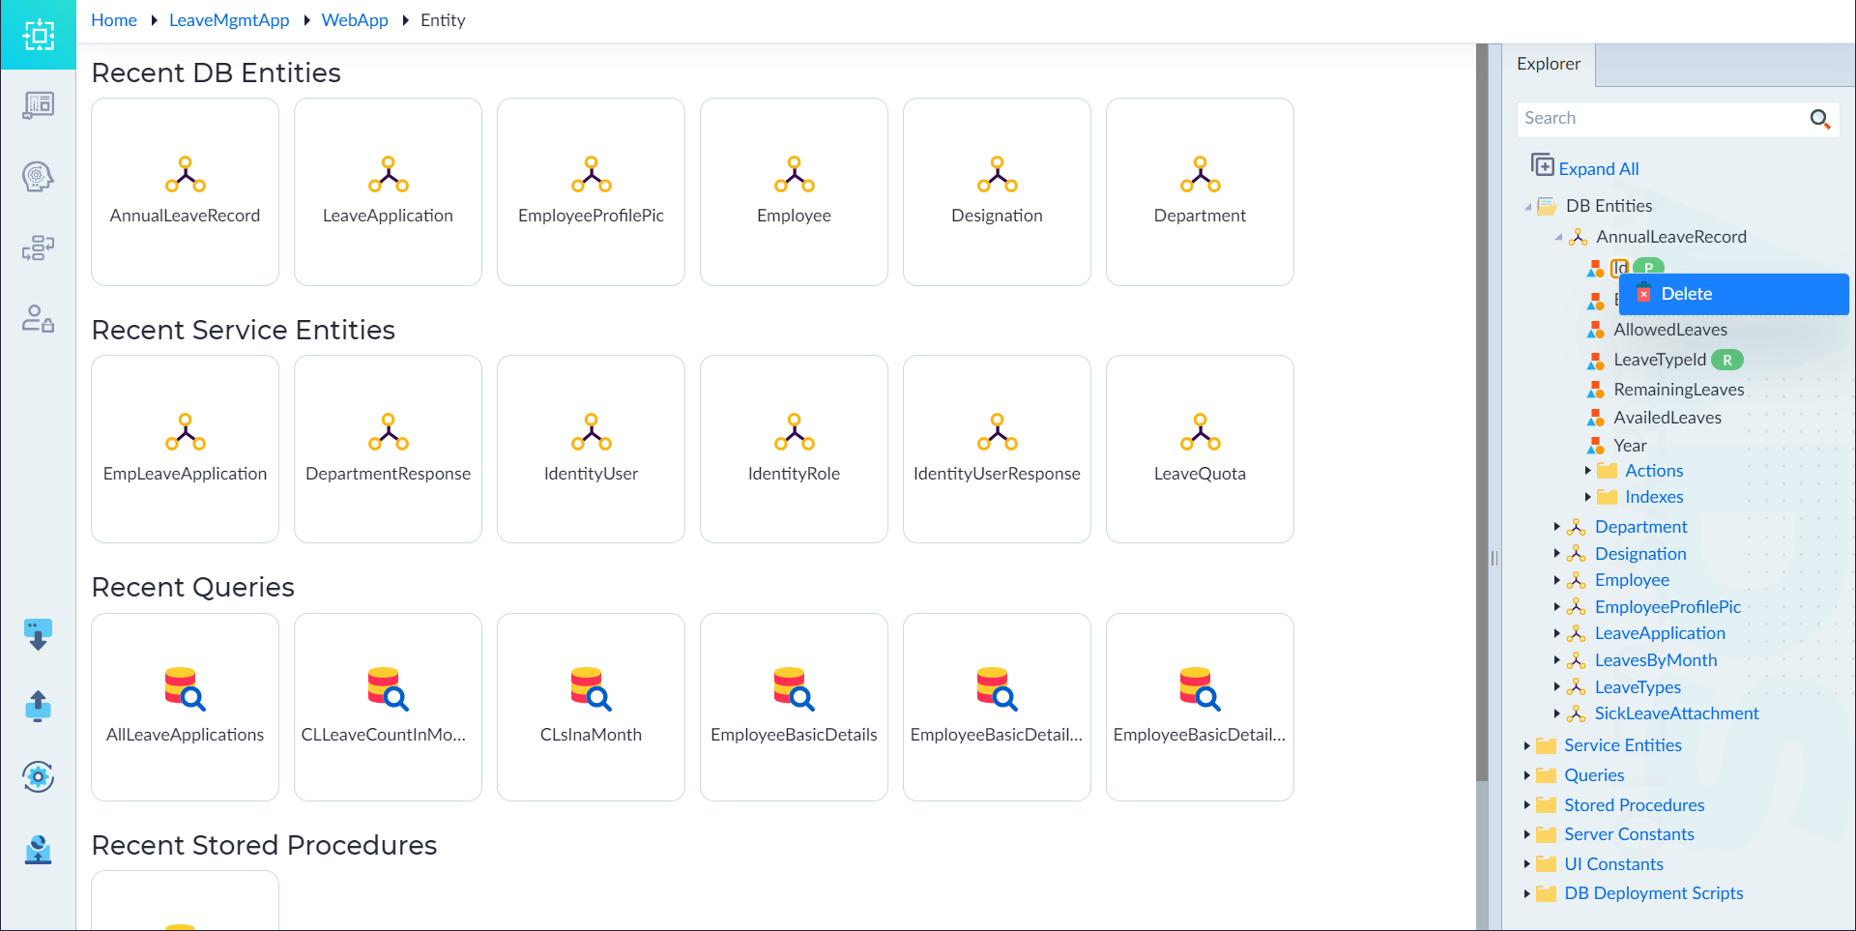Open the CLsInaMonth query card
Image resolution: width=1856 pixels, height=931 pixels.
(x=591, y=707)
